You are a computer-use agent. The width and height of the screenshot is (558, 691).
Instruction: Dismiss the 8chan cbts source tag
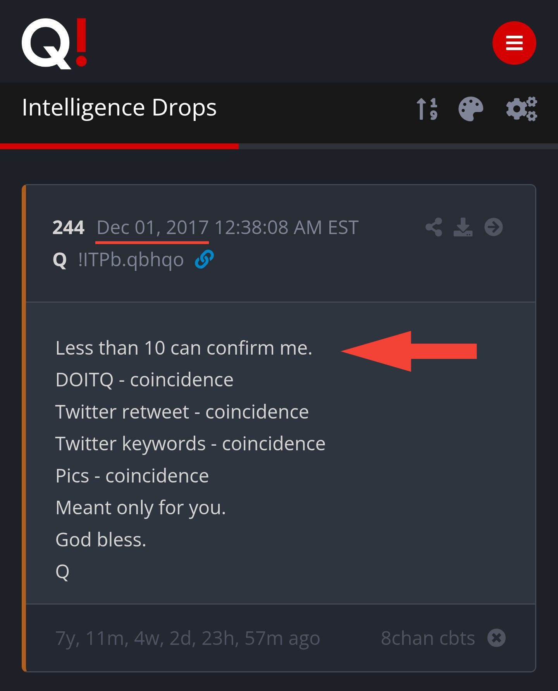pyautogui.click(x=496, y=638)
